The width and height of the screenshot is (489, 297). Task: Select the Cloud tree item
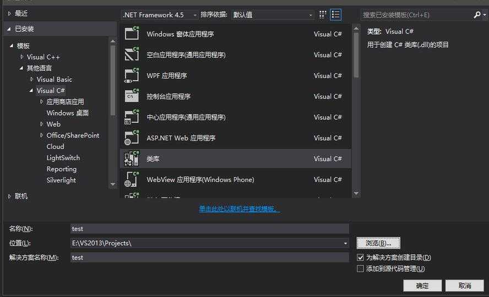coord(56,147)
